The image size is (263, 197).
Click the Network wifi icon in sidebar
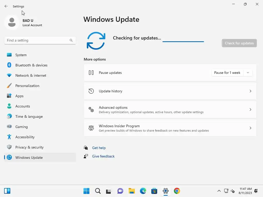pyautogui.click(x=9, y=75)
